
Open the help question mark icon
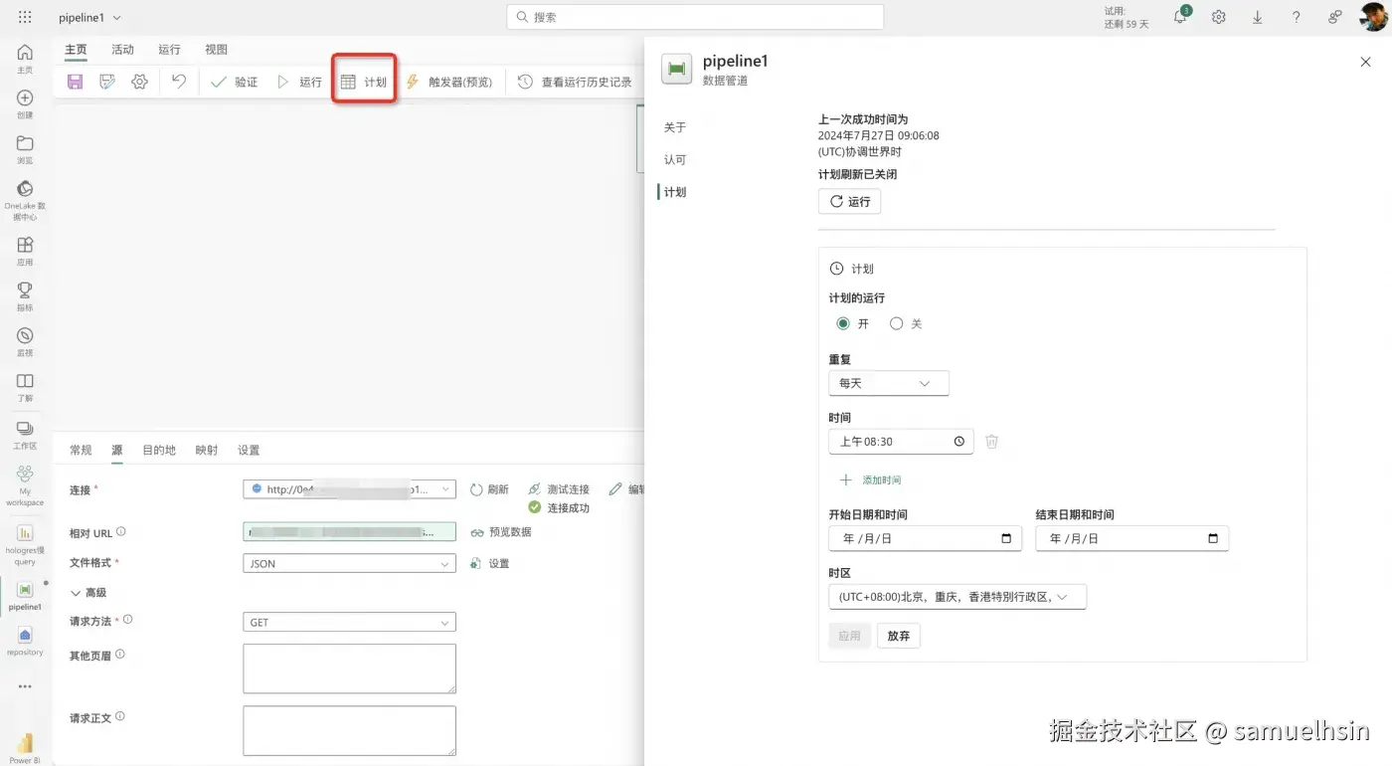(1296, 17)
